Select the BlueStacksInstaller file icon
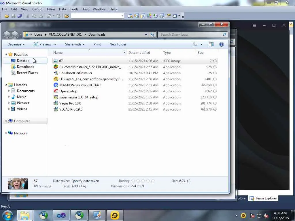295x221 pixels. [56, 67]
